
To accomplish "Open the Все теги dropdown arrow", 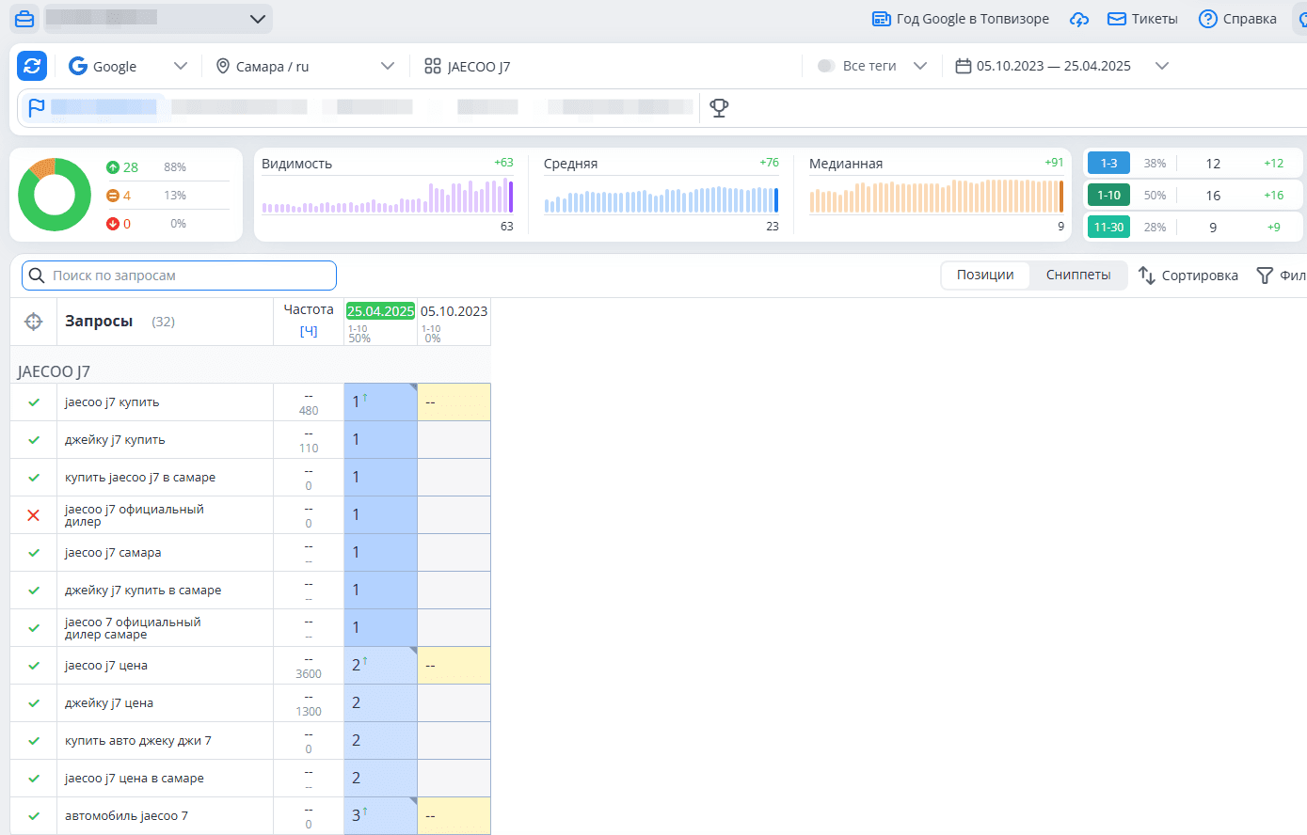I will click(x=920, y=66).
